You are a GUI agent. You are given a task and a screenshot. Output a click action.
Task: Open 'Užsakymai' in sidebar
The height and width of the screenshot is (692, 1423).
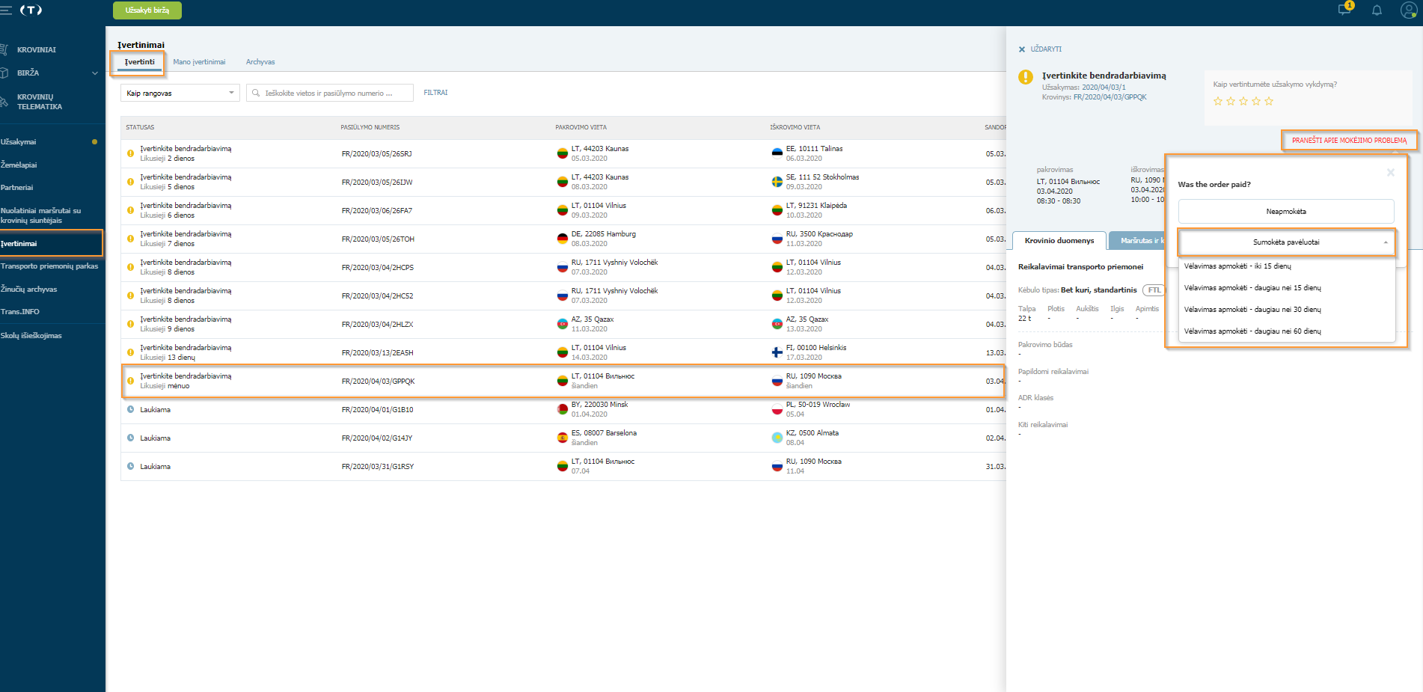click(x=19, y=142)
